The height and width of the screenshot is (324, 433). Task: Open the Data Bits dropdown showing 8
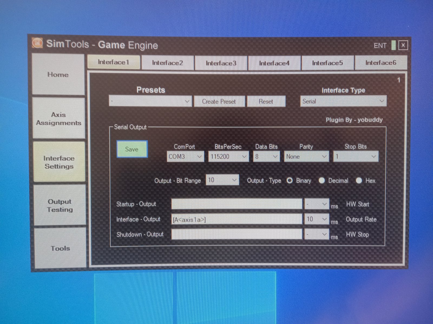pyautogui.click(x=266, y=157)
